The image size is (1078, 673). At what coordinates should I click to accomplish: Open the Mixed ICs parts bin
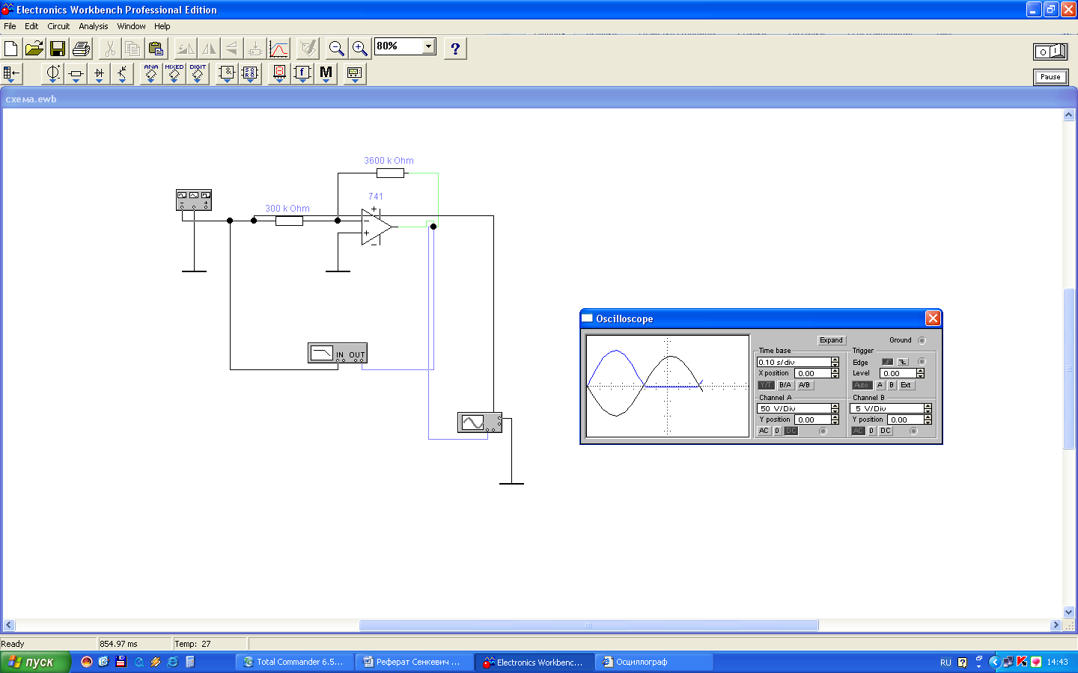[x=174, y=73]
